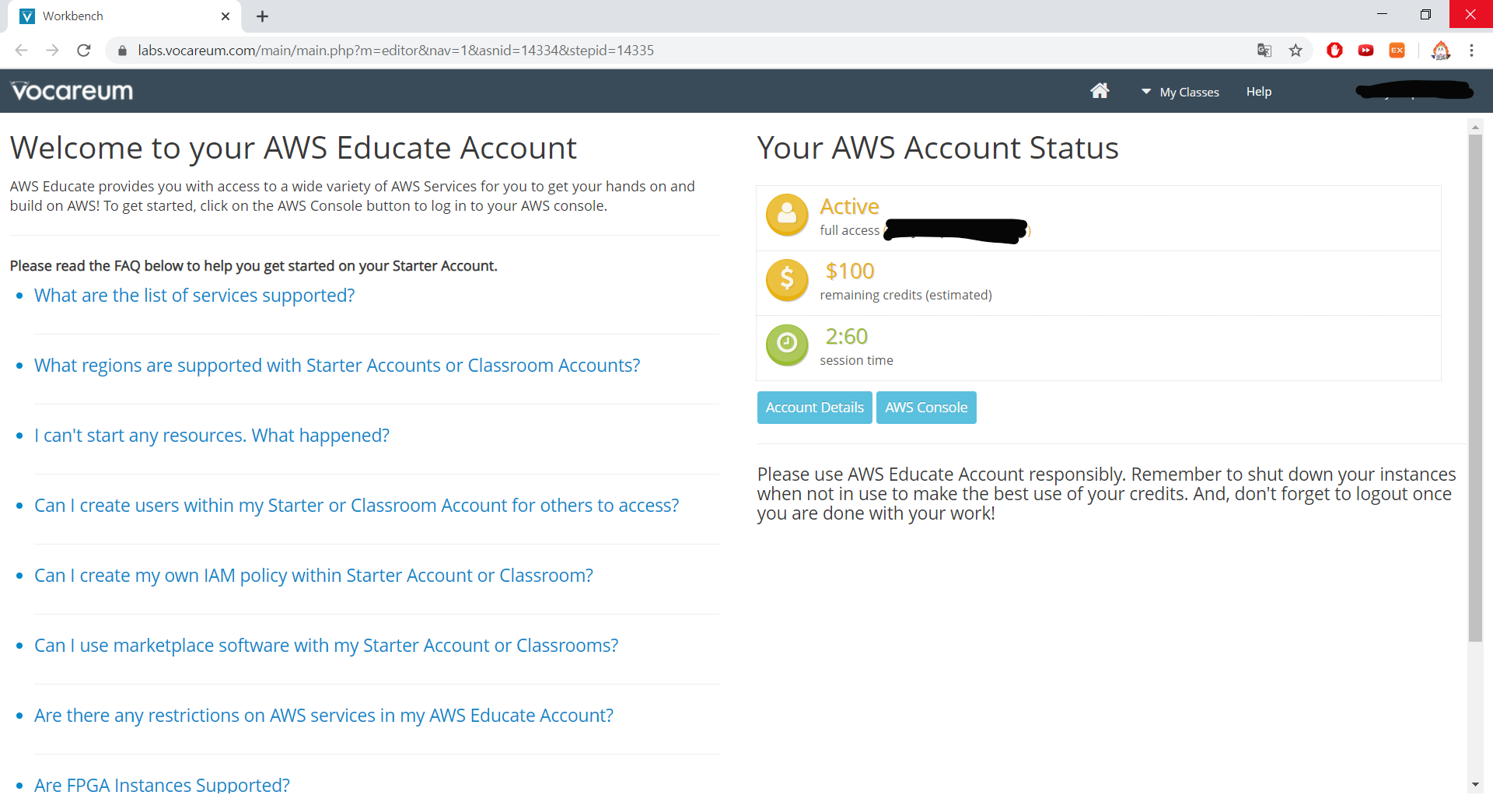Open 'I can't start any resources' FAQ
The image size is (1493, 795).
pyautogui.click(x=212, y=436)
